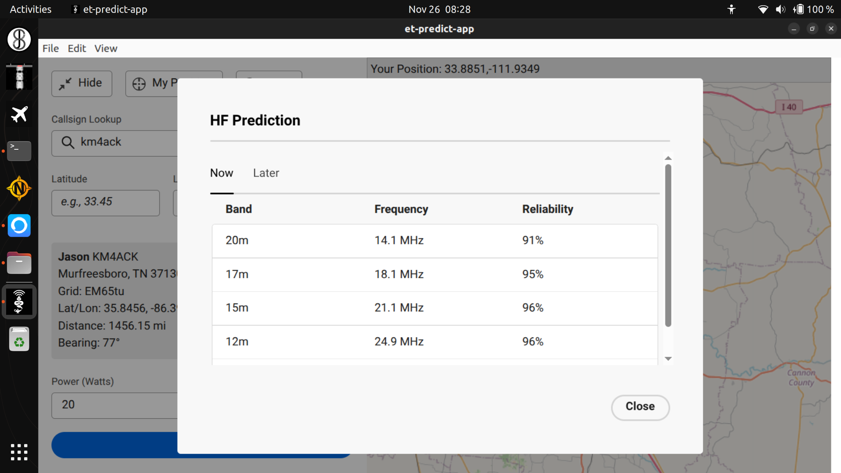Select the Now tab
The width and height of the screenshot is (841, 473).
tap(222, 173)
